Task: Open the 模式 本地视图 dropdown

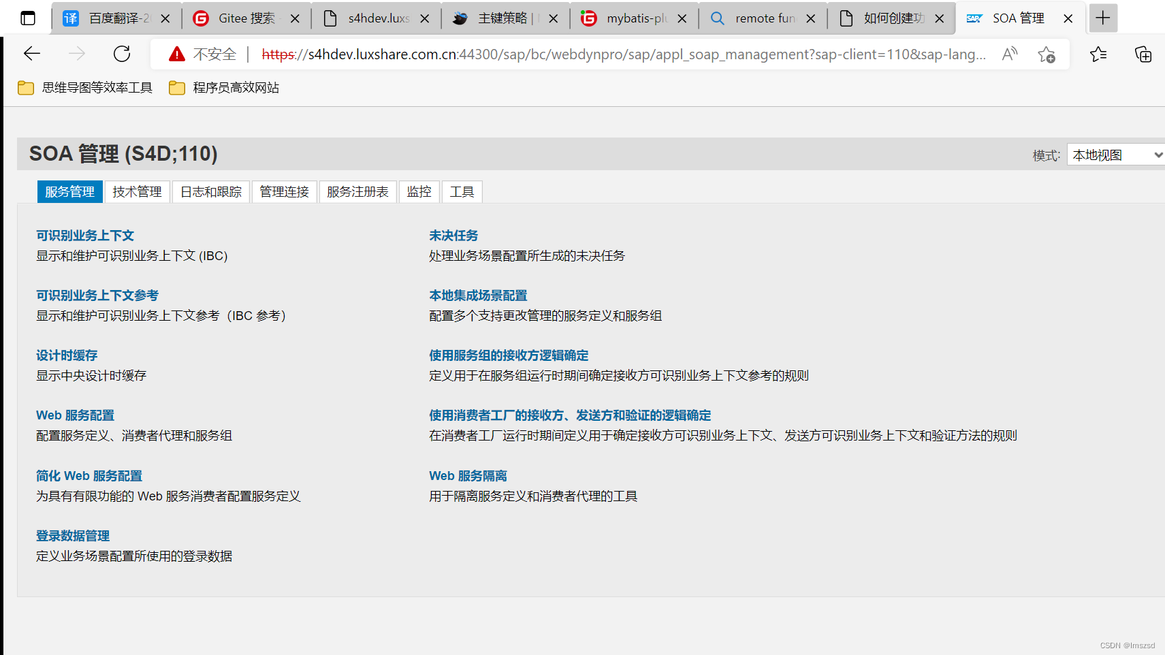Action: (x=1115, y=155)
